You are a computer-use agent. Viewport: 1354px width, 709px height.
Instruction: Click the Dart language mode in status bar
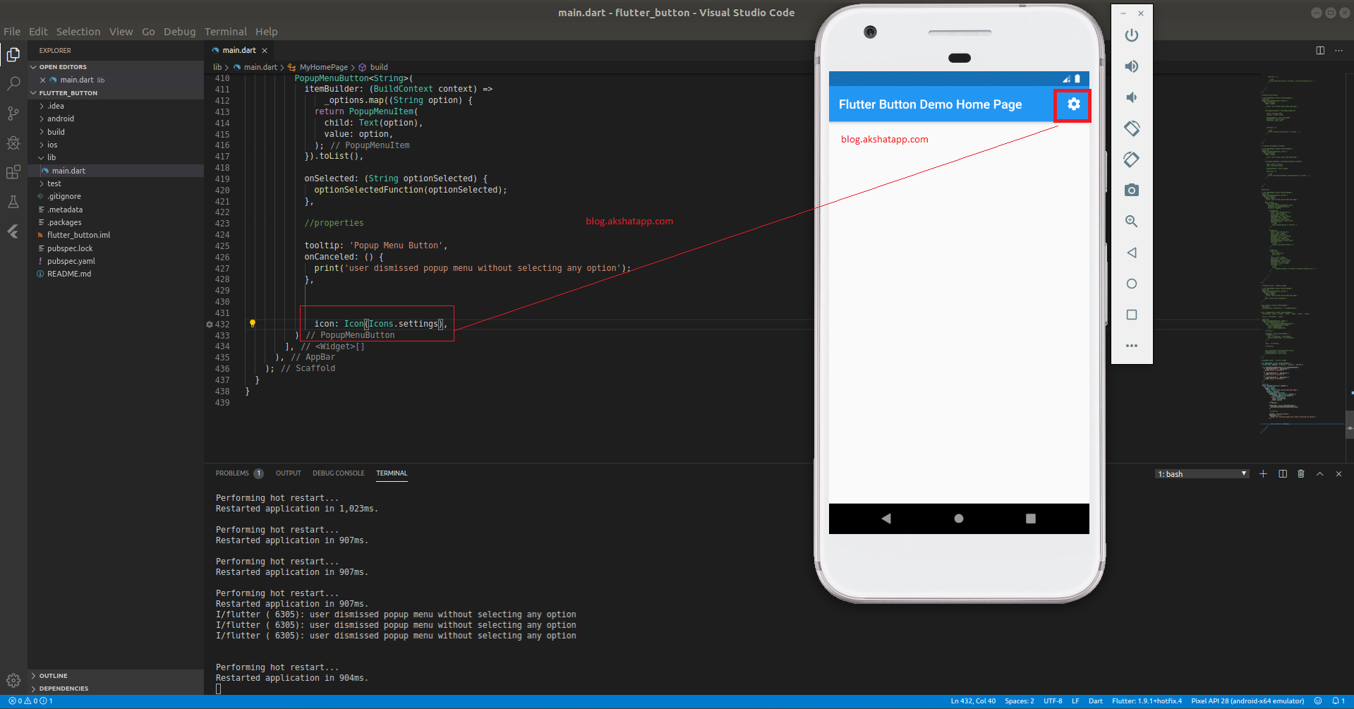pyautogui.click(x=1096, y=701)
